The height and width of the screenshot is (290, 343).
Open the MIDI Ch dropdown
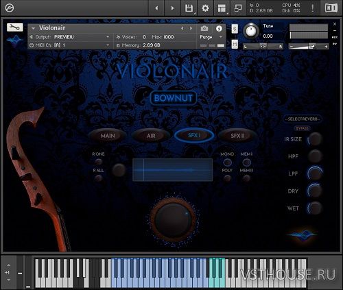[x=108, y=45]
